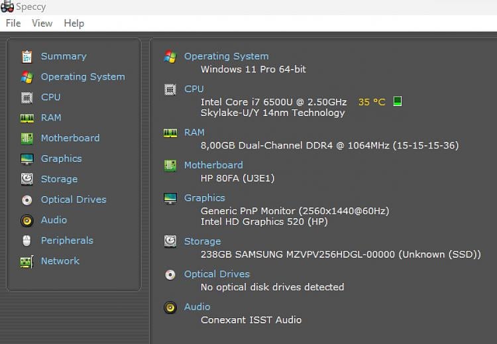Screen dimensions: 497x344
Task: Click 'Skylake-U/Y 14nm Technology' text
Action: [x=273, y=113]
